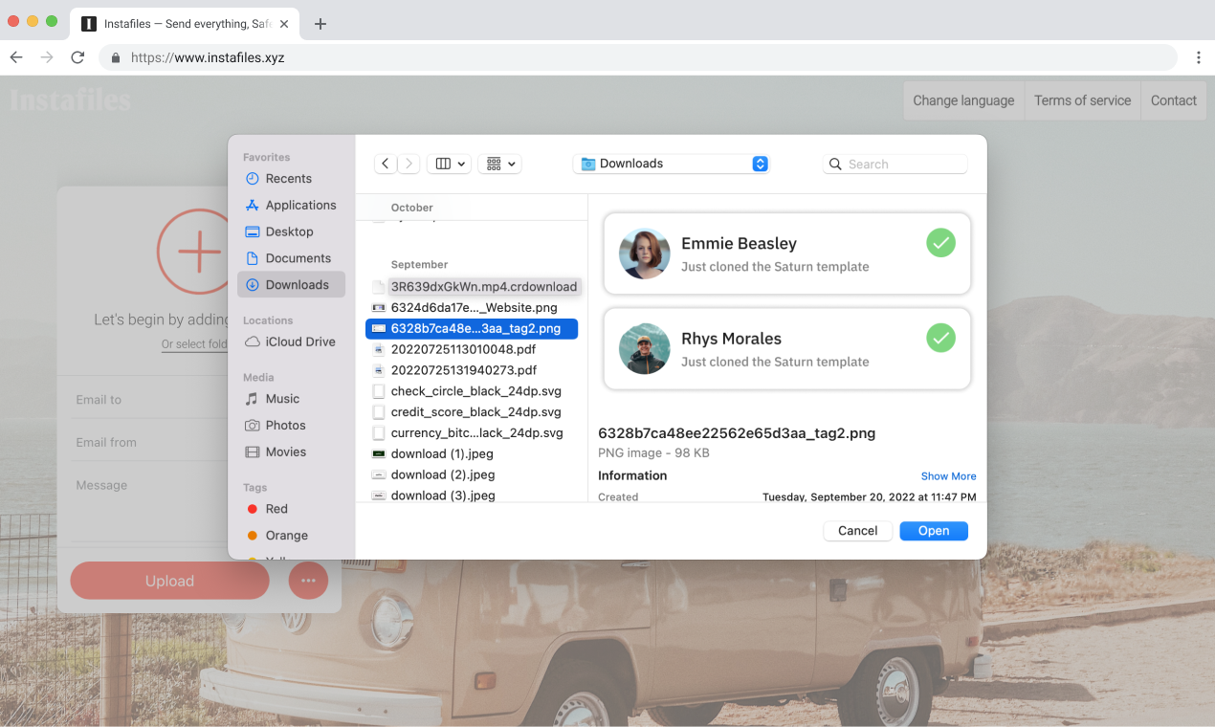Open the Change language menu

[963, 100]
